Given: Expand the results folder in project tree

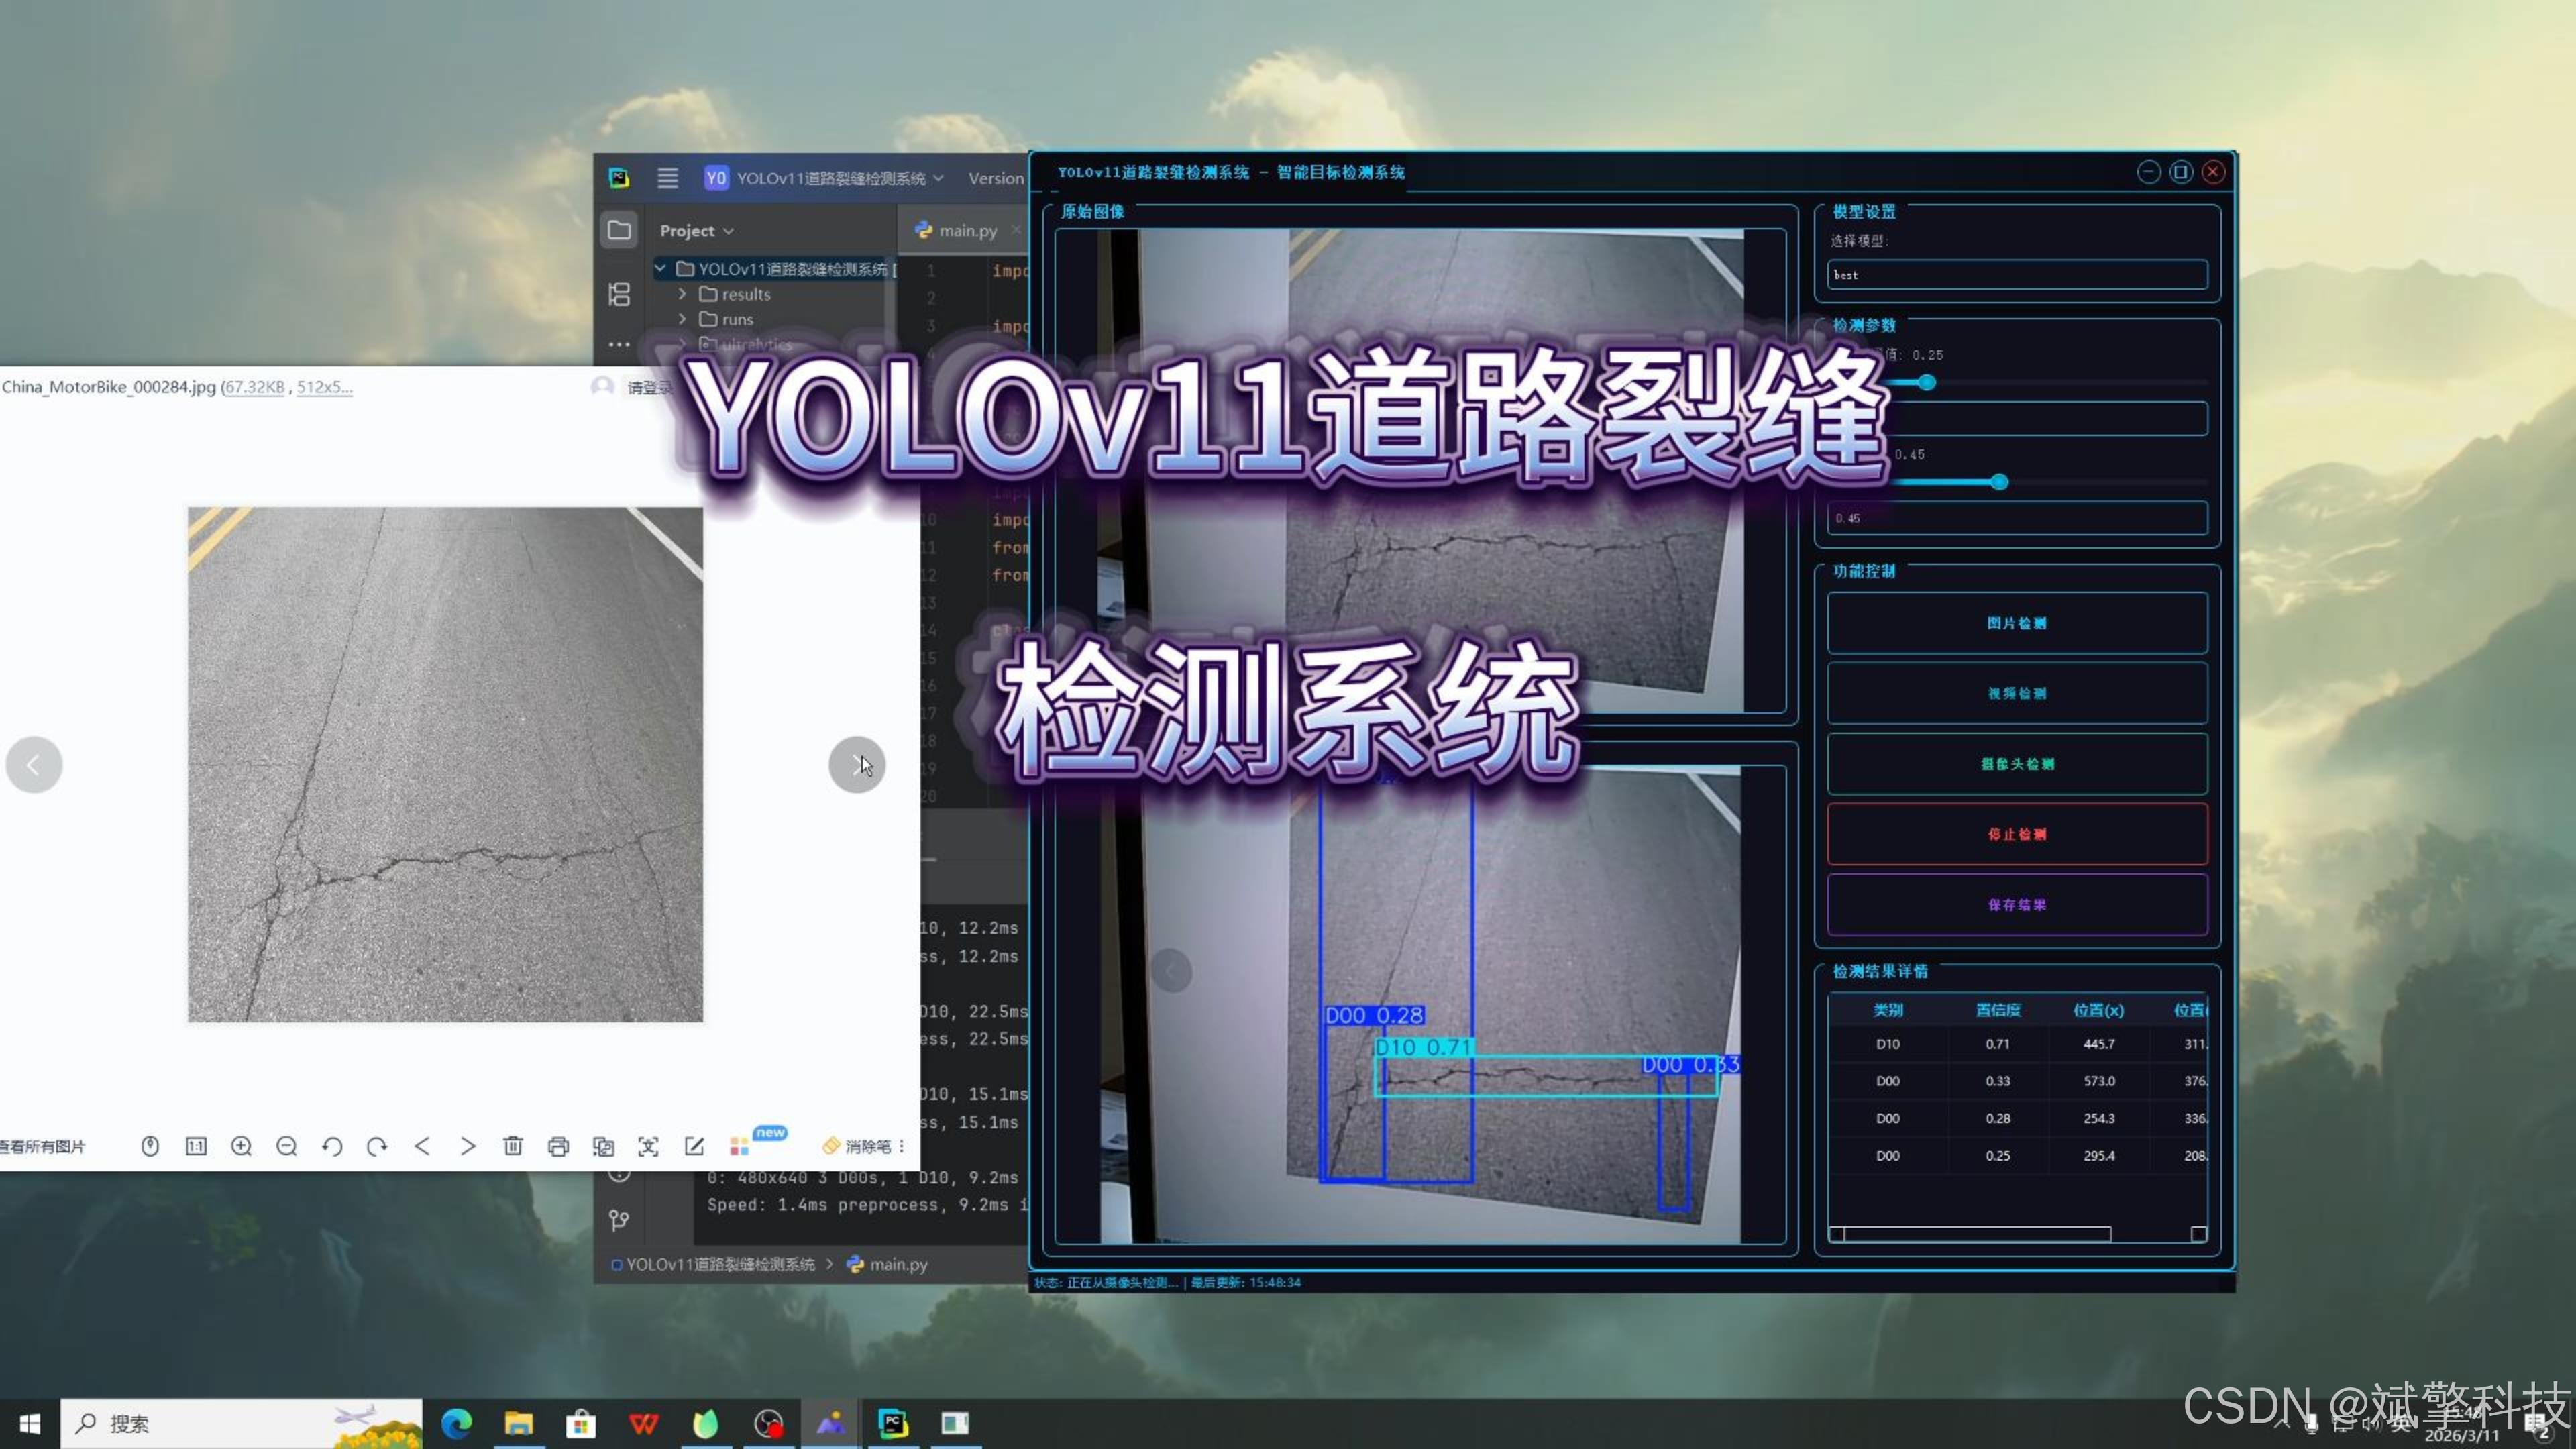Looking at the screenshot, I should (682, 294).
